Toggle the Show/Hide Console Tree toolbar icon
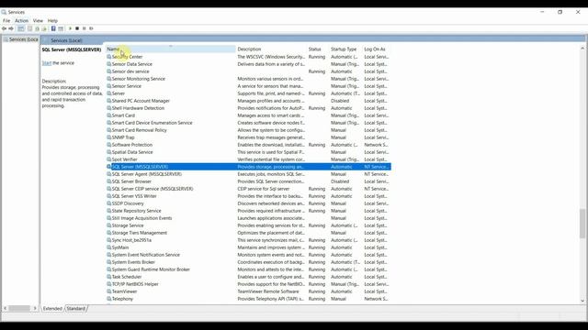 21,28
